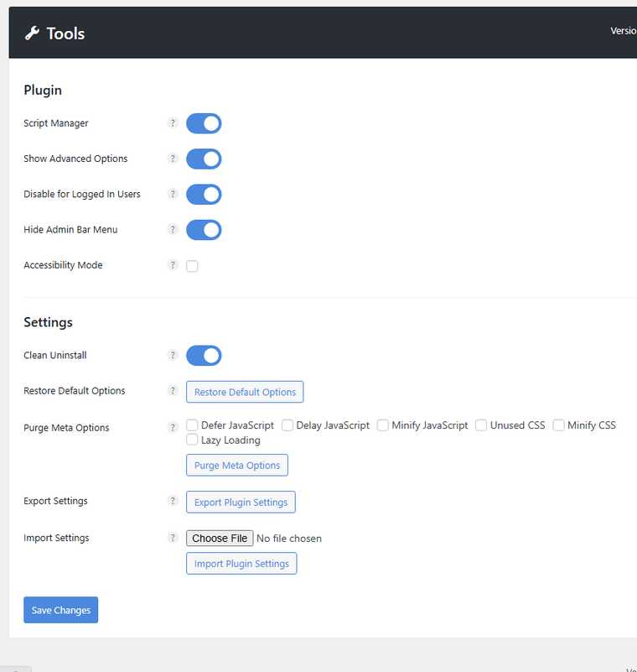
Task: Tick the Minify JavaScript checkbox
Action: point(383,425)
